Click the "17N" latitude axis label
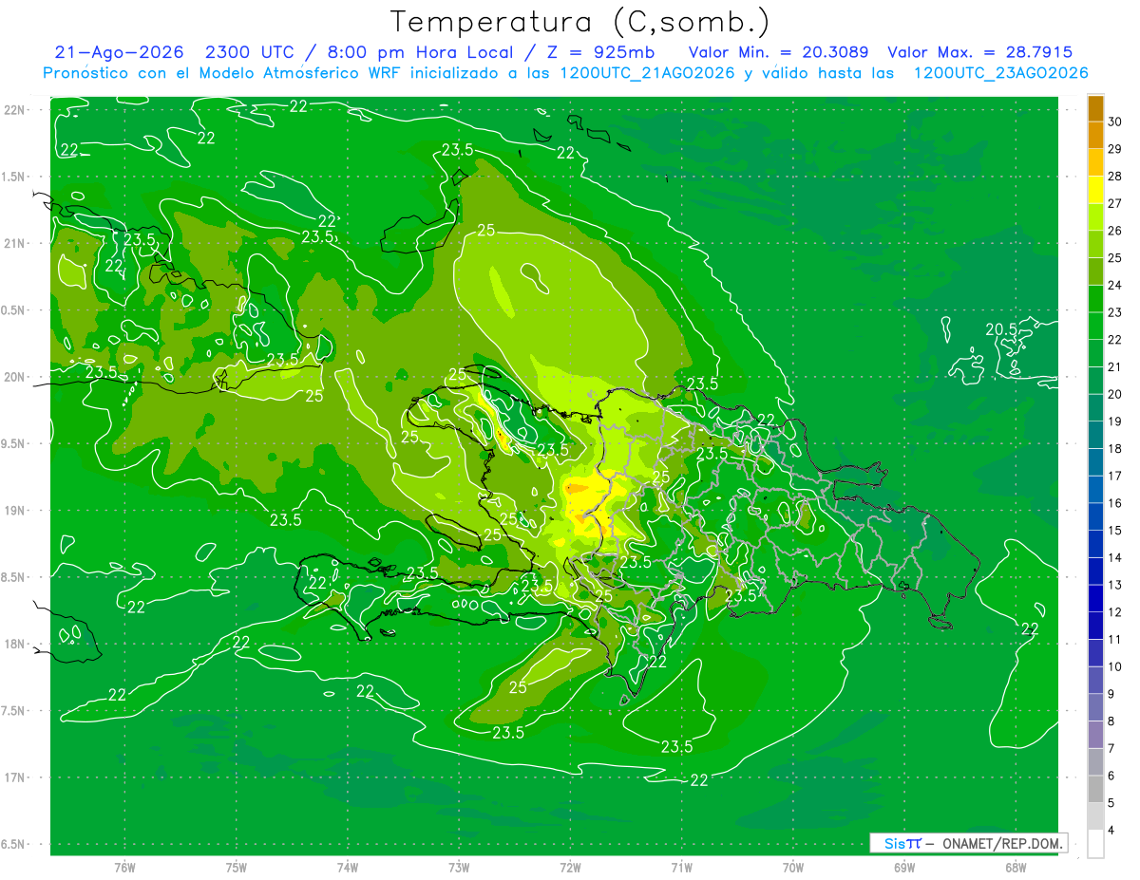Viewport: 1140px width, 880px height. coord(15,778)
